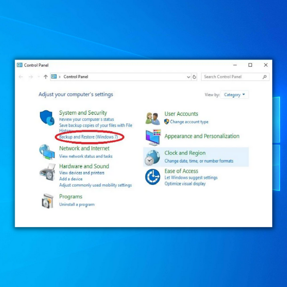Click Change date, time, or number formats
This screenshot has width=287, height=287.
(199, 161)
